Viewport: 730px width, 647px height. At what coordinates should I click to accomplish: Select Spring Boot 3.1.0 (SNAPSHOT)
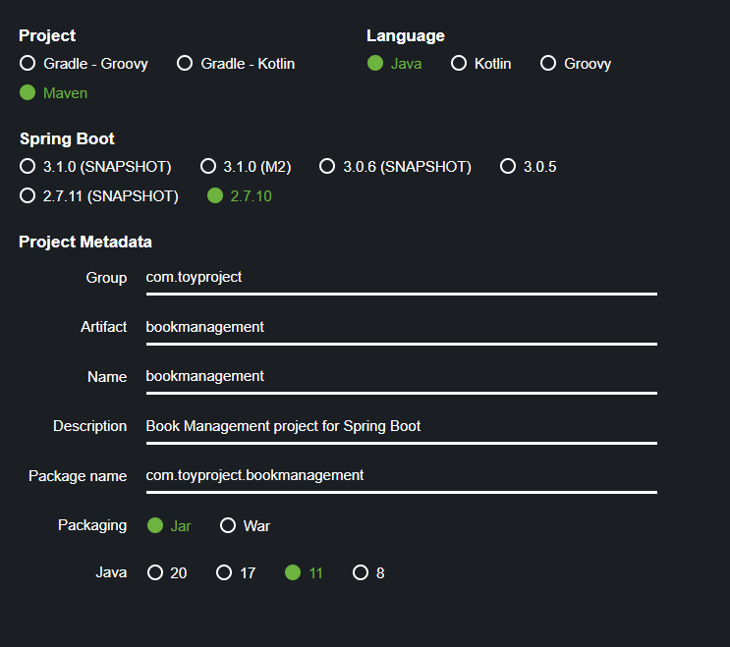coord(28,167)
